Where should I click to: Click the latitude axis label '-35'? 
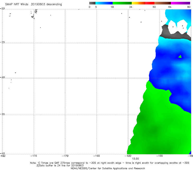[x=2, y=114]
